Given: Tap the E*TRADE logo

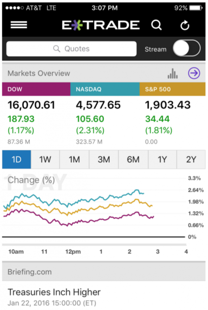Looking at the screenshot, I should (x=101, y=25).
